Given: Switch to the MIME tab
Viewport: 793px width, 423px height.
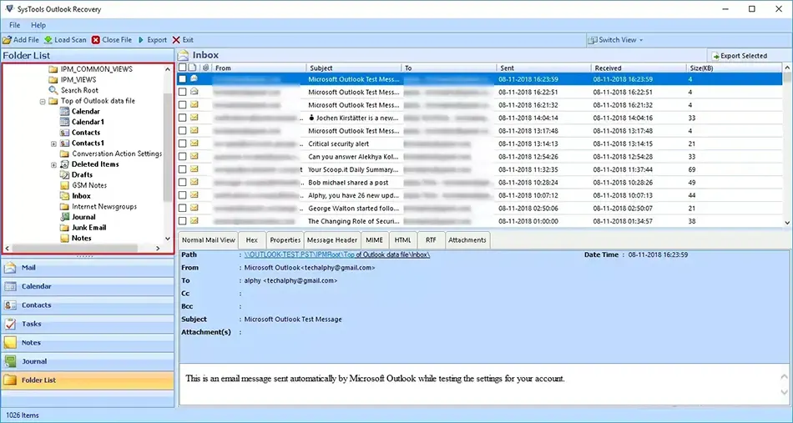Looking at the screenshot, I should (374, 240).
